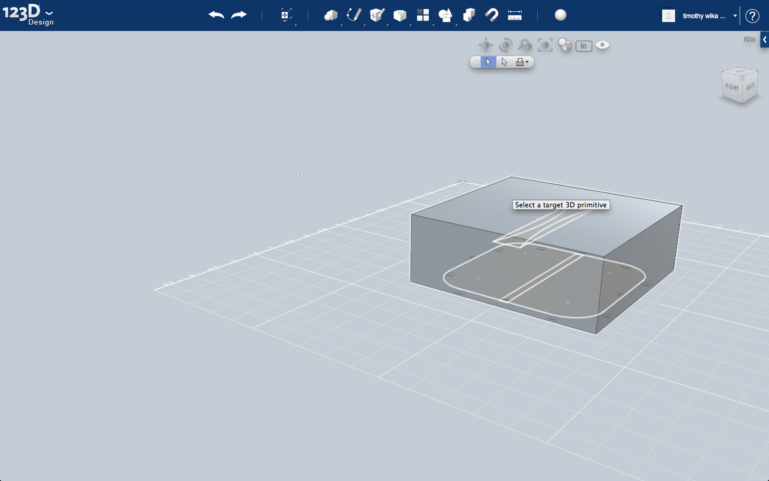Redo the last undone action
This screenshot has width=769, height=481.
pos(239,15)
